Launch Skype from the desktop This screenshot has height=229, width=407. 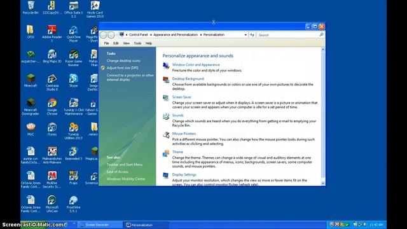tap(74, 81)
